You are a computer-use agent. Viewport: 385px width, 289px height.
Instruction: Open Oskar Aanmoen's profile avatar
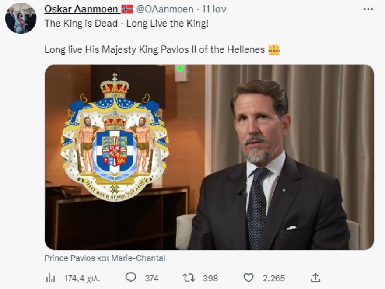[21, 18]
